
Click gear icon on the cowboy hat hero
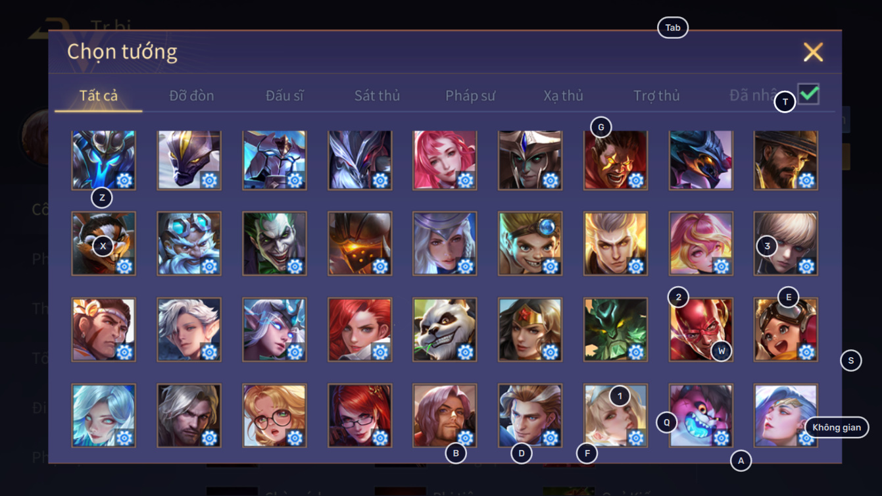tap(806, 180)
